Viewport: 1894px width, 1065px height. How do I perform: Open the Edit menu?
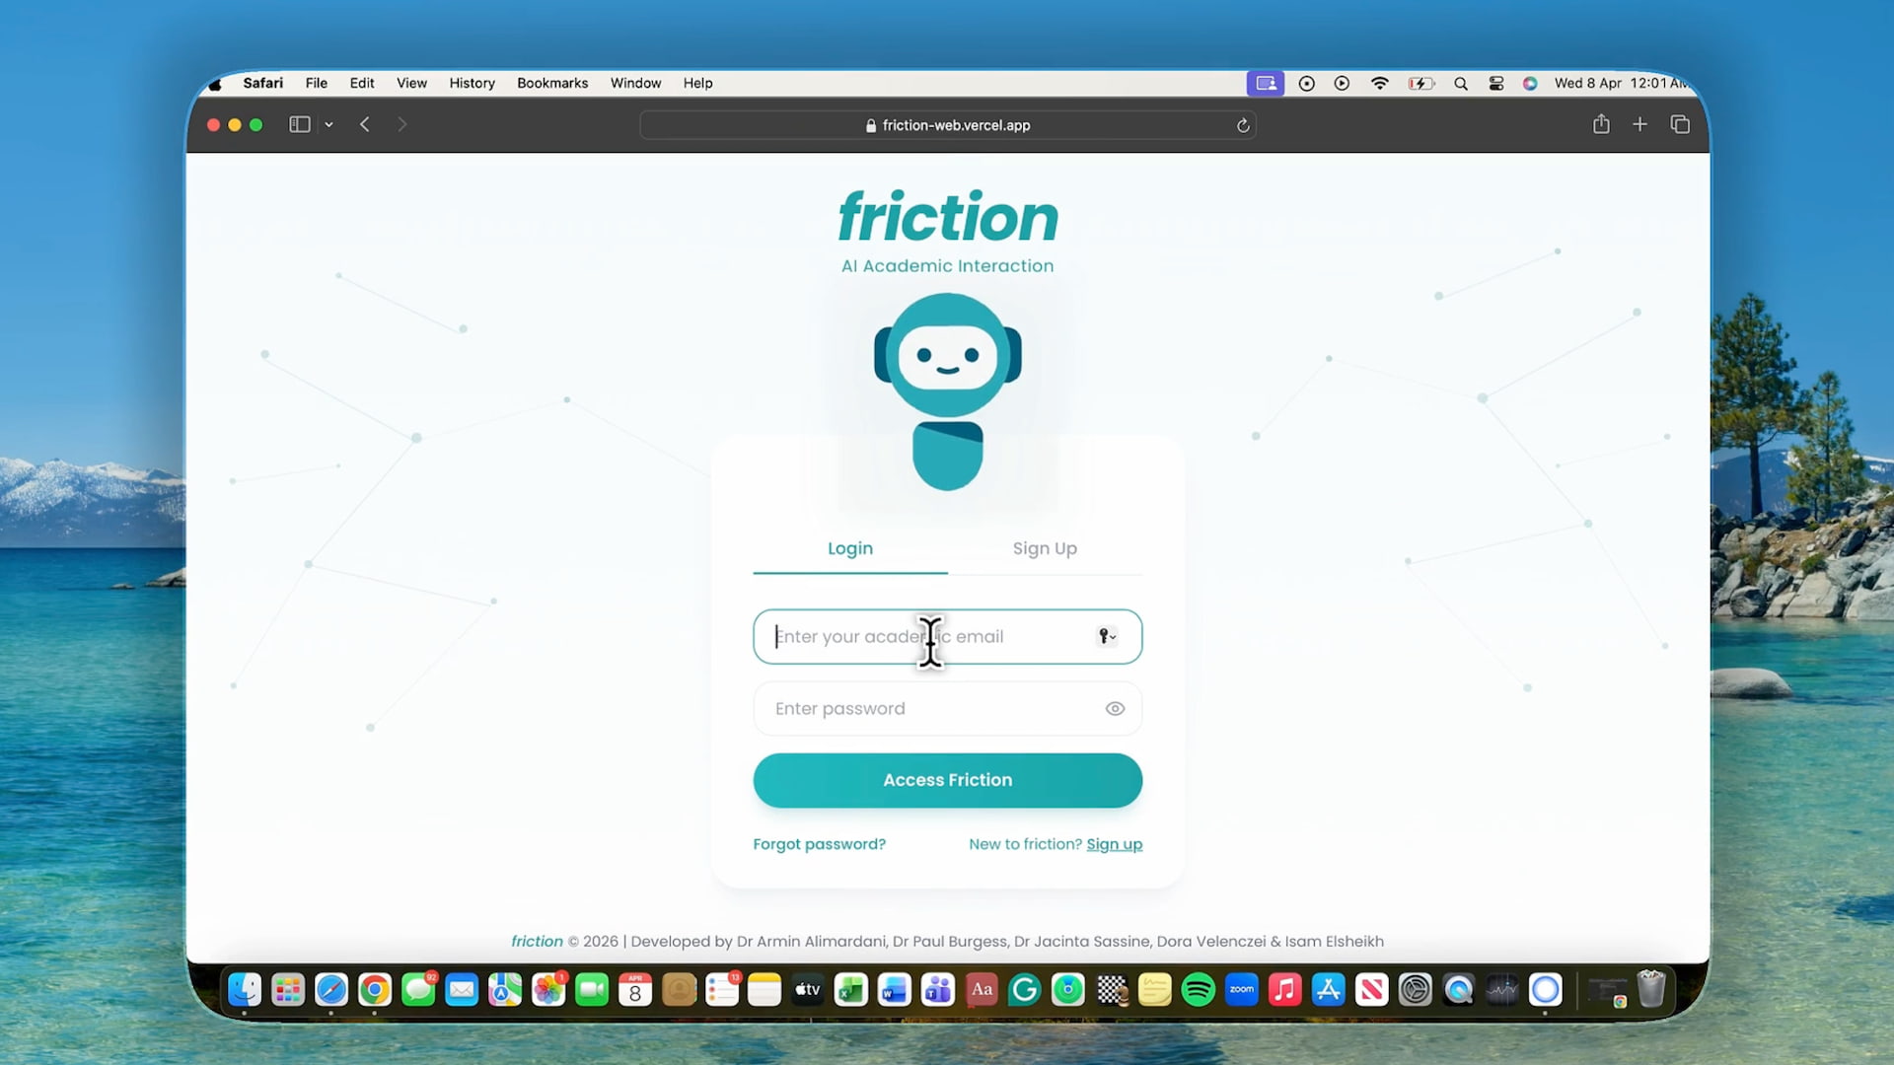coord(362,83)
